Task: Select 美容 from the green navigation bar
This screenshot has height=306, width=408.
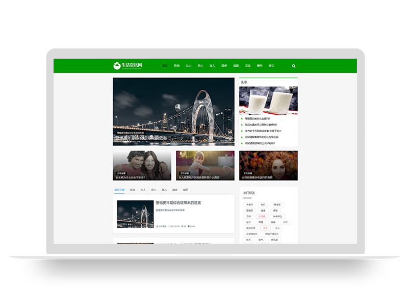Action: pos(248,66)
